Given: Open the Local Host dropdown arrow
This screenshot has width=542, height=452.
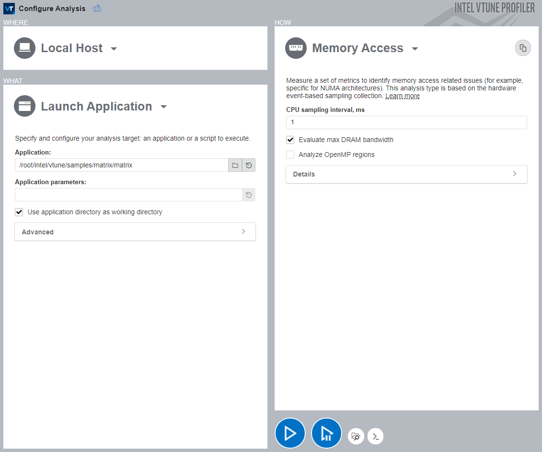Looking at the screenshot, I should pos(114,49).
